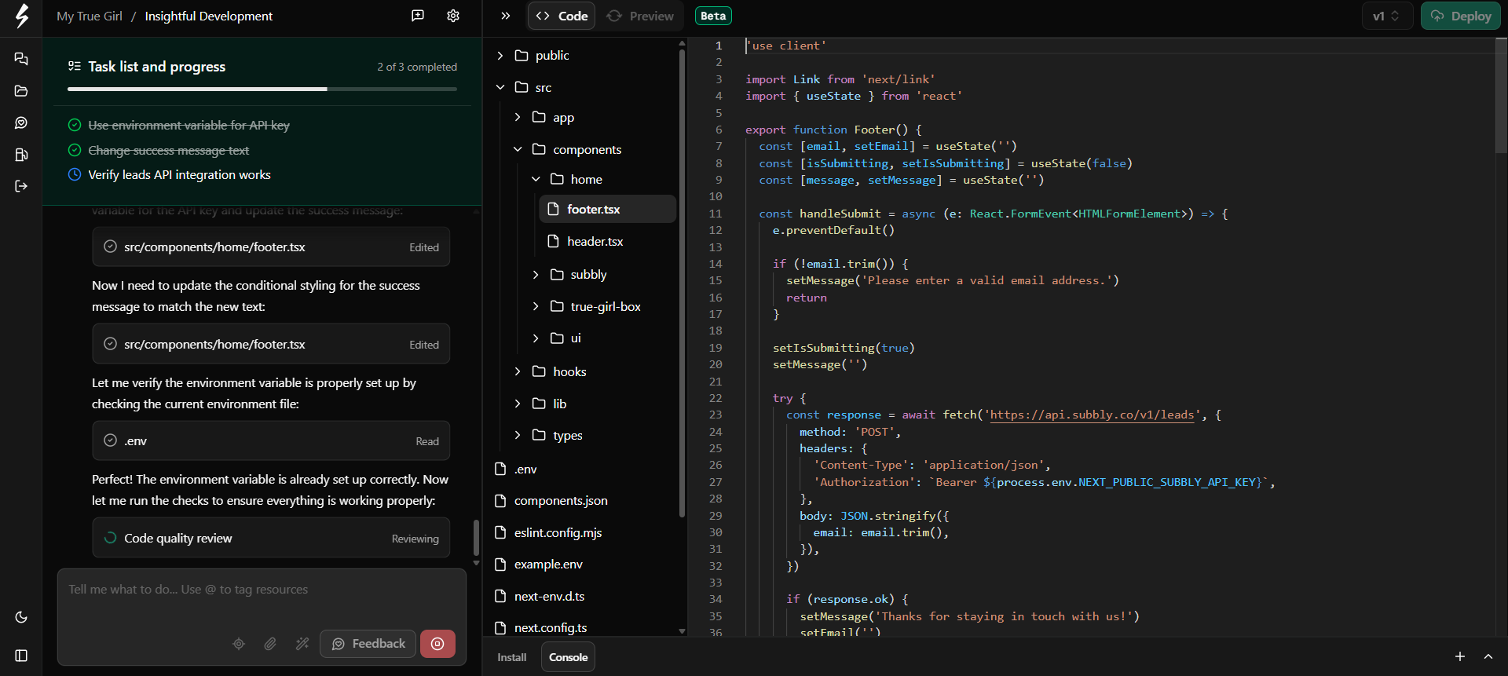Image resolution: width=1508 pixels, height=676 pixels.
Task: Click the plus icon in console bar
Action: click(1460, 656)
